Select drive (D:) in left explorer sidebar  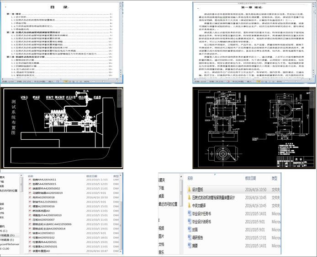coord(7,235)
